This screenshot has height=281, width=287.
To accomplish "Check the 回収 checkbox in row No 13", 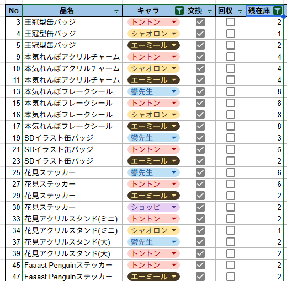I will click(x=231, y=91).
